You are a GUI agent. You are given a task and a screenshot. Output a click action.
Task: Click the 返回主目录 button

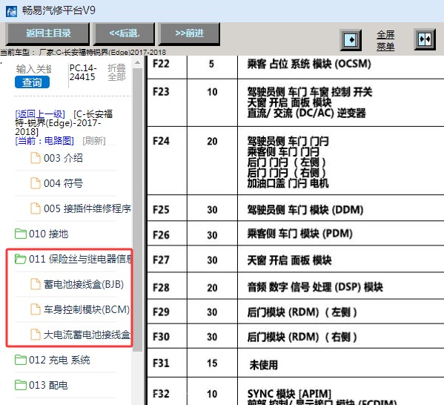[48, 33]
